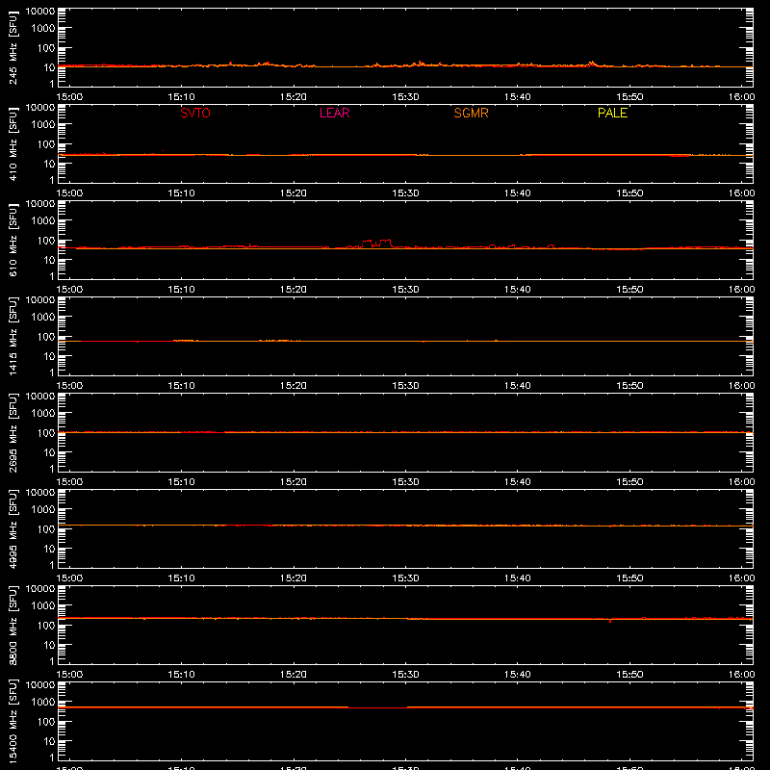Click 15:00 label under the 8800 MHz plot
Image resolution: width=770 pixels, height=770 pixels.
[69, 675]
